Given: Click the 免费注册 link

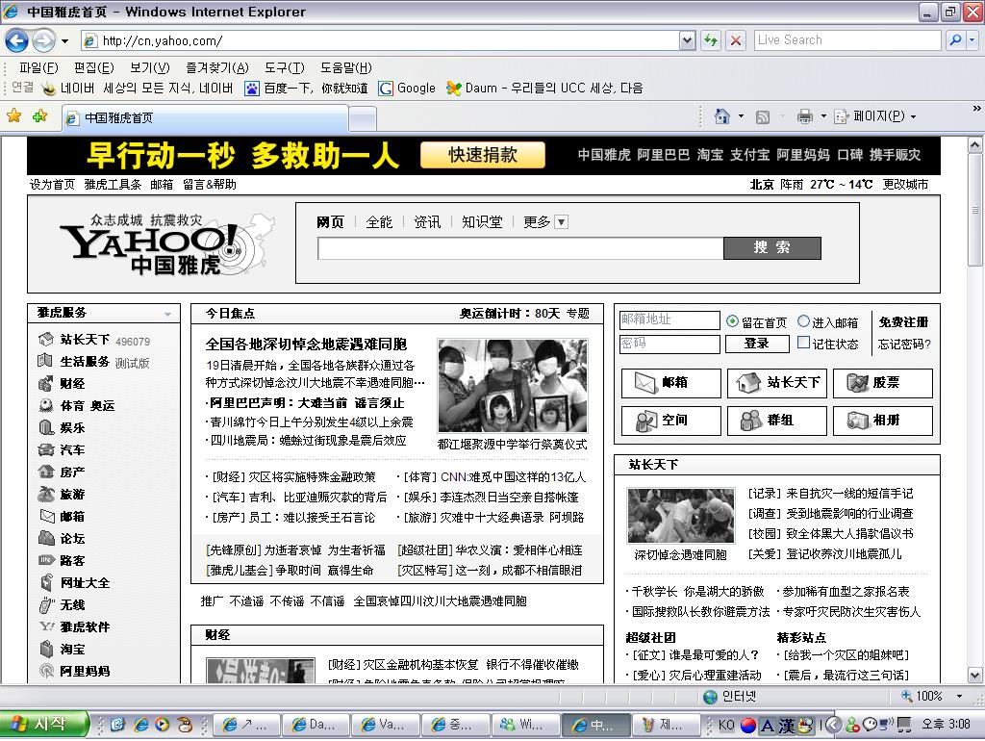Looking at the screenshot, I should pos(903,321).
